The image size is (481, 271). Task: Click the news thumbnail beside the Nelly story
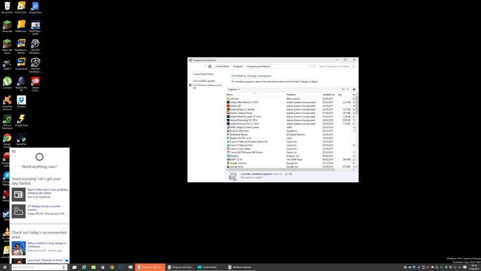(19, 248)
